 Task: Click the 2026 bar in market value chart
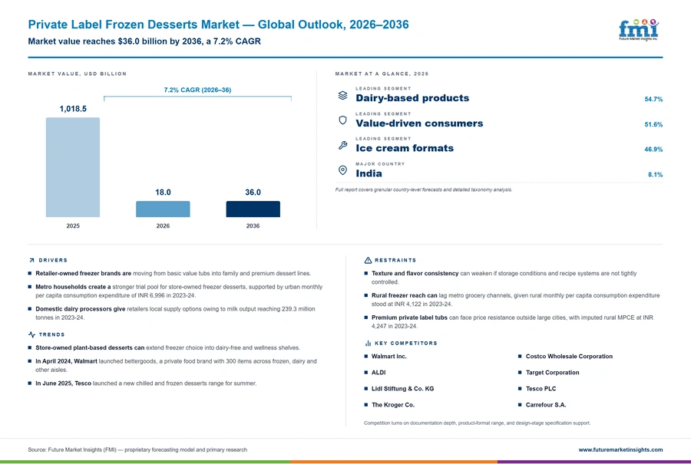coord(163,209)
